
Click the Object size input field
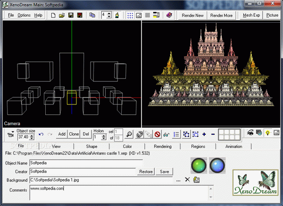(24, 137)
